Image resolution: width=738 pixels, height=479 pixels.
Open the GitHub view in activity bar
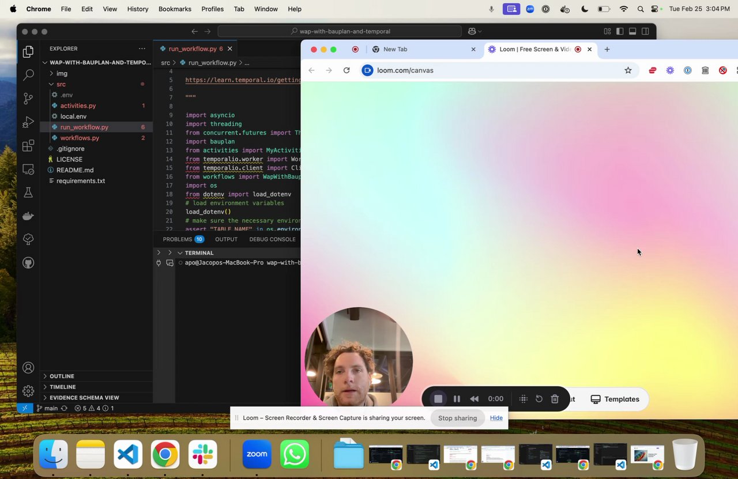[28, 263]
